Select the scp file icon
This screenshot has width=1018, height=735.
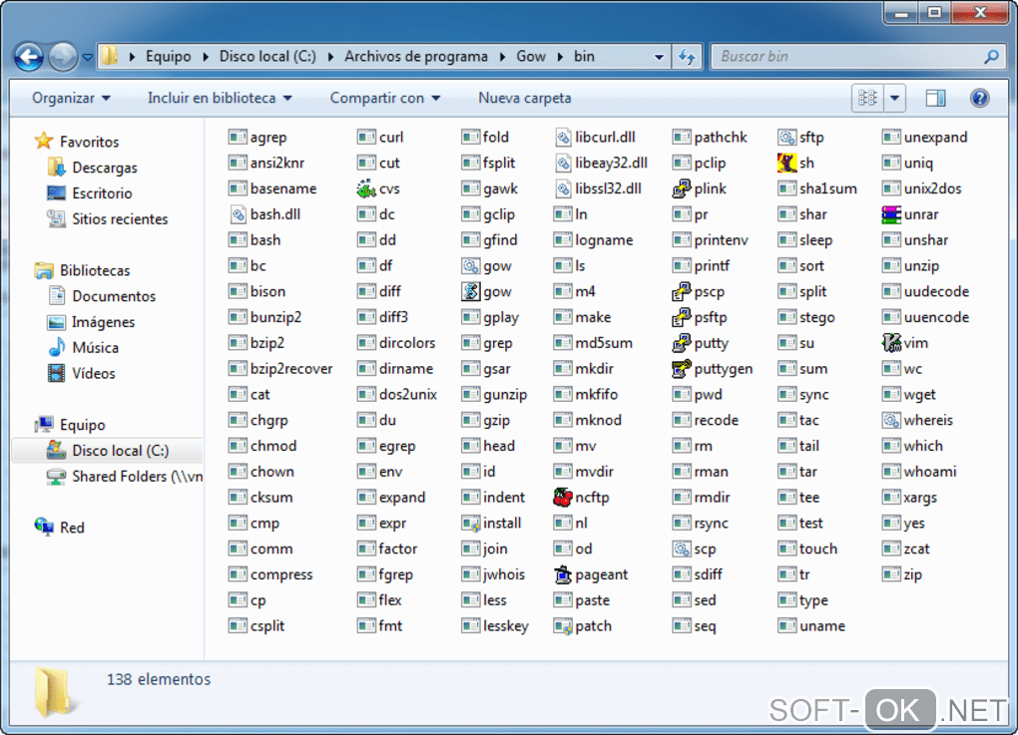pyautogui.click(x=682, y=549)
